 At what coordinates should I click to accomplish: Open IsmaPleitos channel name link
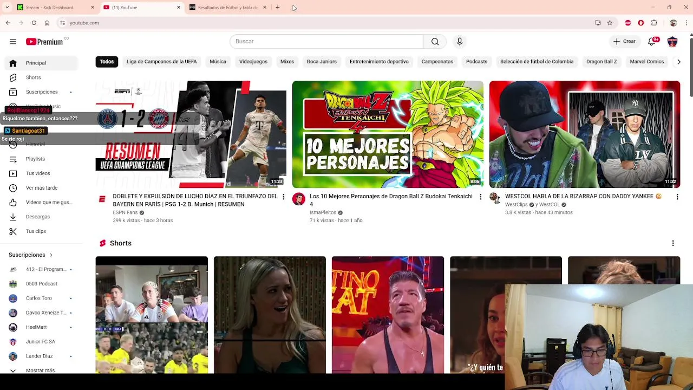point(323,212)
